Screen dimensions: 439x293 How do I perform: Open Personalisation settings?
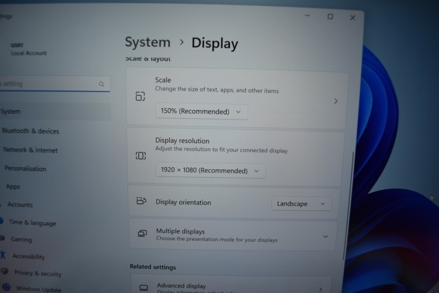tap(25, 169)
